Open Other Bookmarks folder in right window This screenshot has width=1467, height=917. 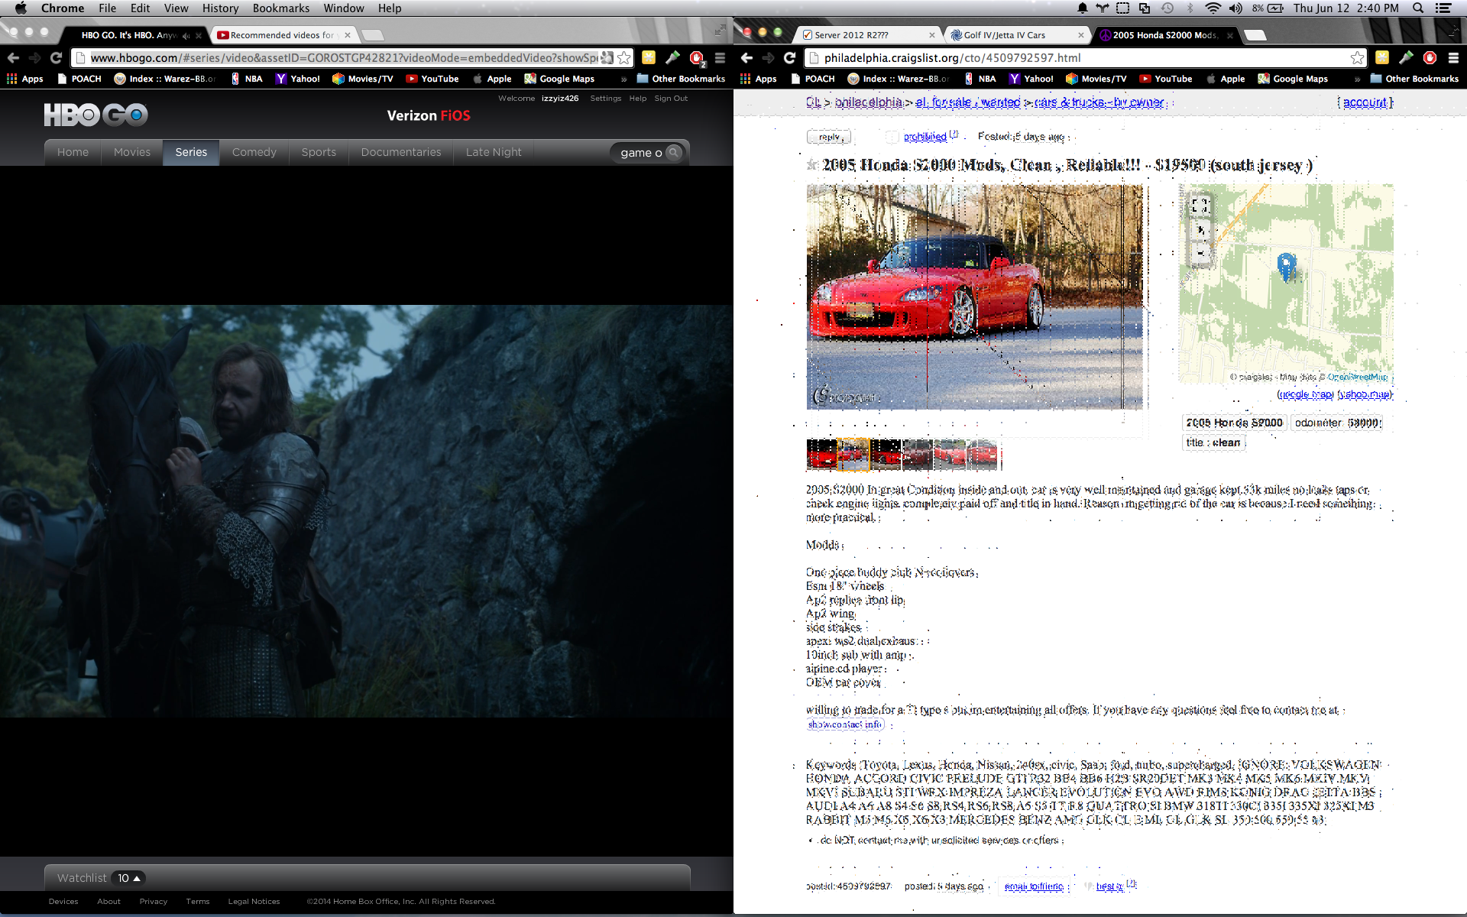click(x=1414, y=79)
